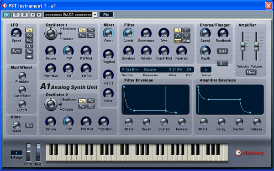
Task: Open the BASS preset dropdown arrow
Action: click(95, 15)
